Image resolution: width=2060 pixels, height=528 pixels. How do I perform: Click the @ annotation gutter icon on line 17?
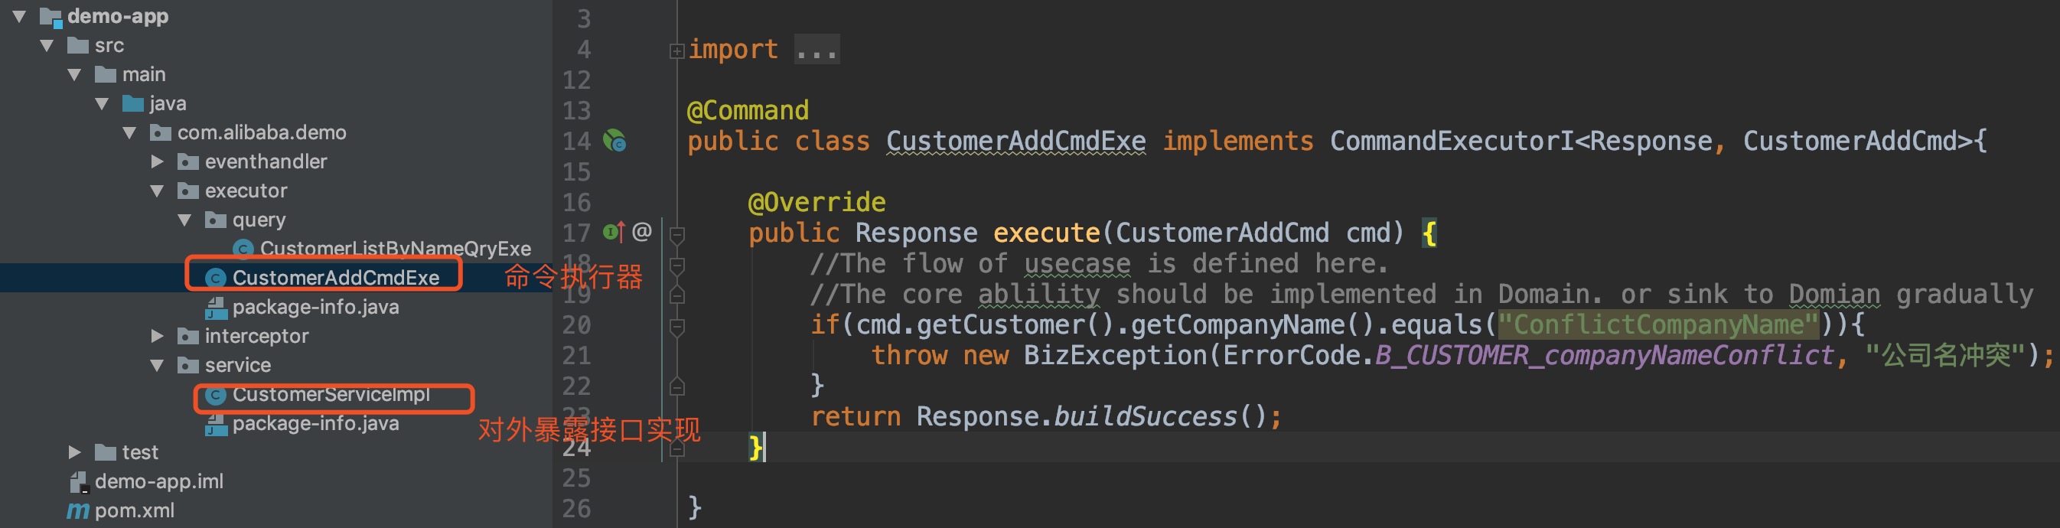(641, 232)
